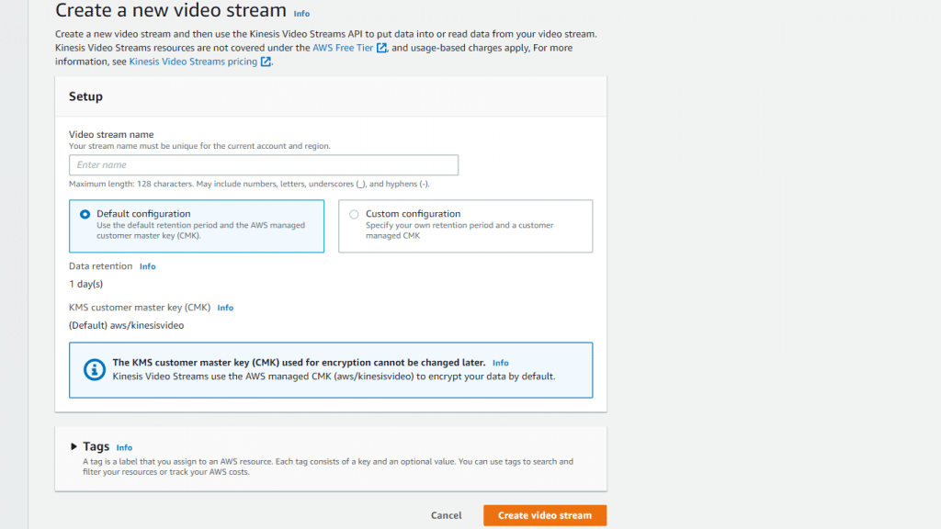
Task: Click the Default configuration description text
Action: pyautogui.click(x=200, y=230)
